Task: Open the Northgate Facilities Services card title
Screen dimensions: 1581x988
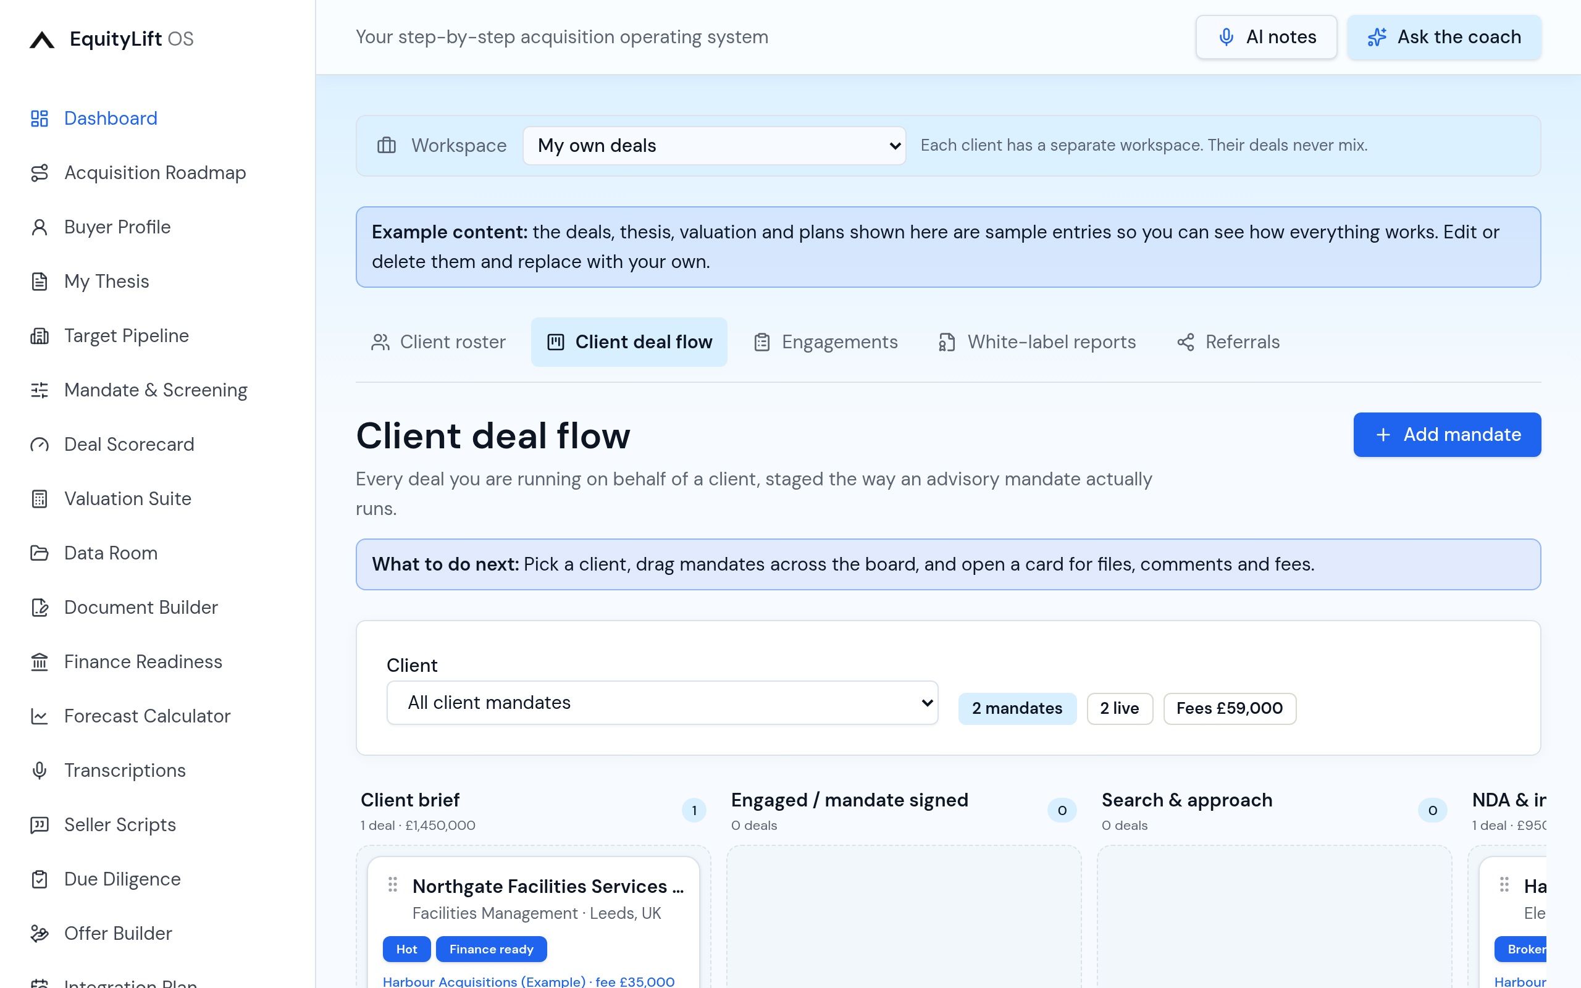Action: [548, 886]
